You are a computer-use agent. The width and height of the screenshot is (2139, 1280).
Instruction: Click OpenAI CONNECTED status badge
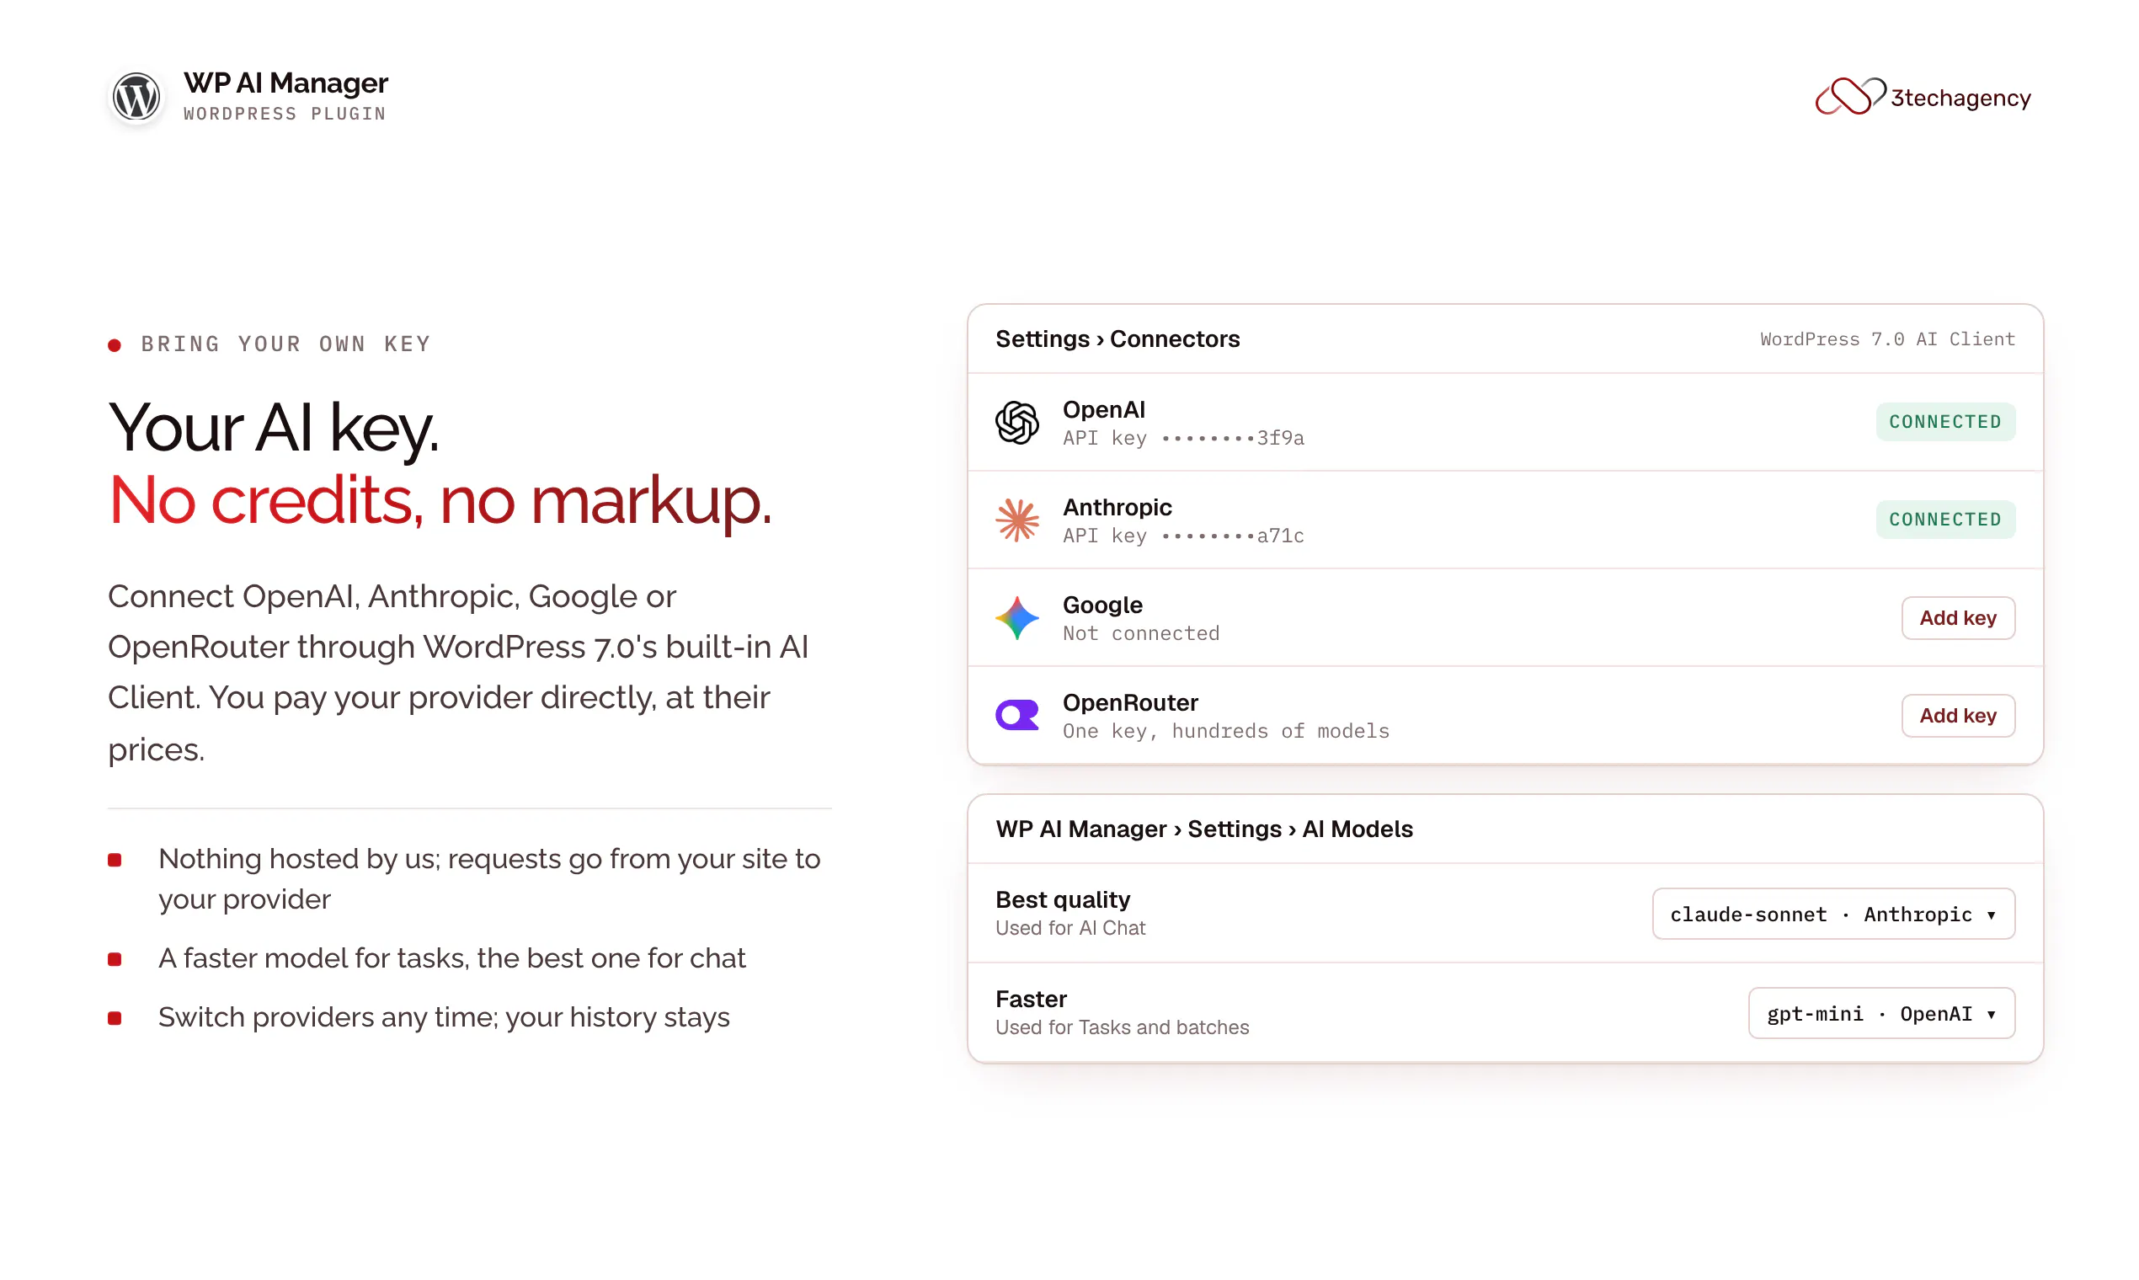pyautogui.click(x=1945, y=422)
